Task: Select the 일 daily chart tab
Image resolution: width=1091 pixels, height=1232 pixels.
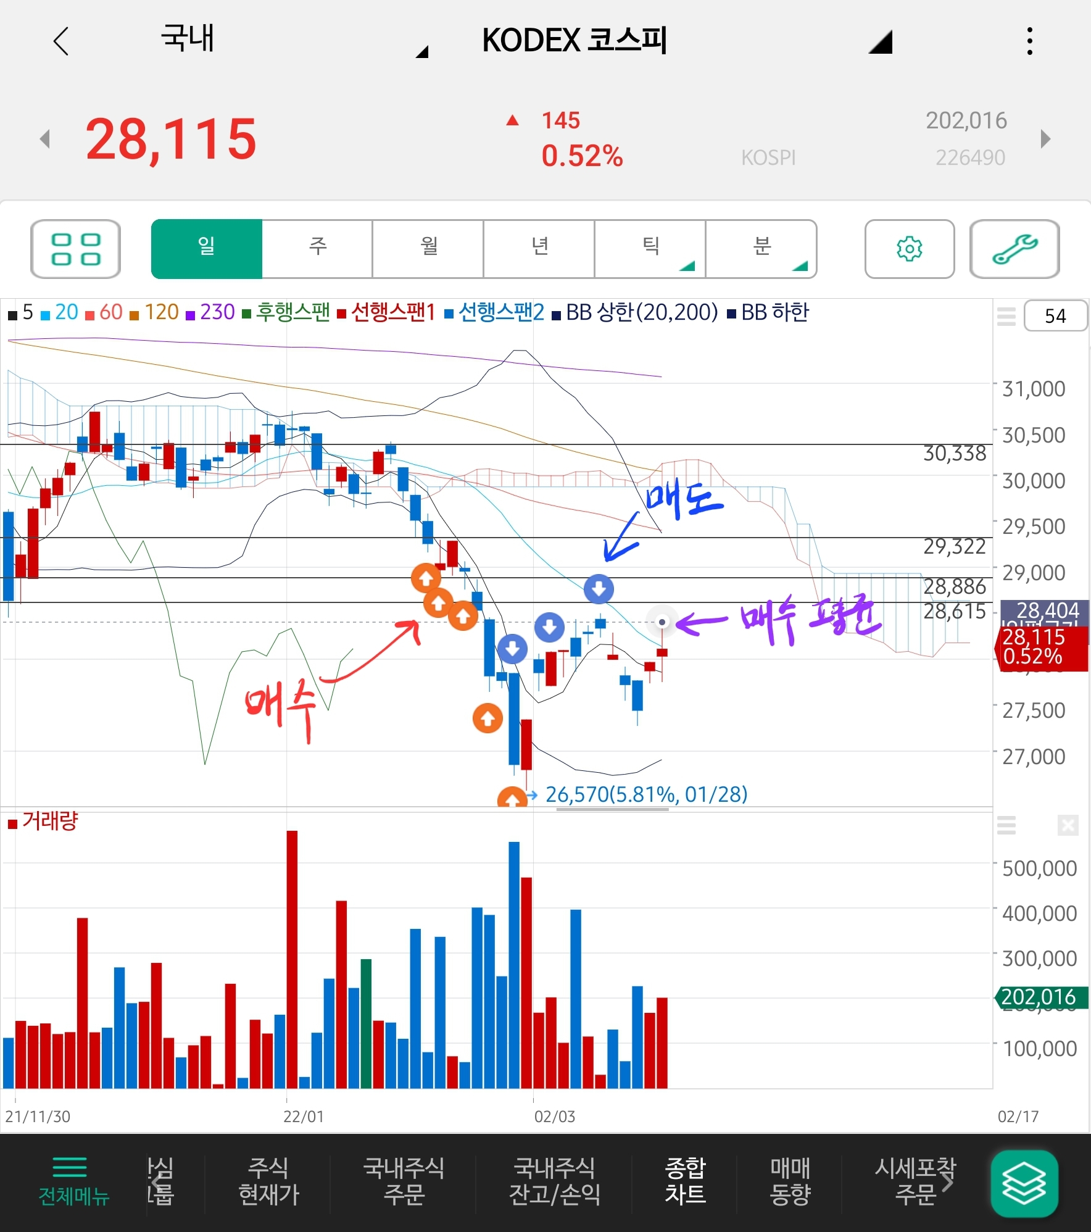Action: click(206, 249)
